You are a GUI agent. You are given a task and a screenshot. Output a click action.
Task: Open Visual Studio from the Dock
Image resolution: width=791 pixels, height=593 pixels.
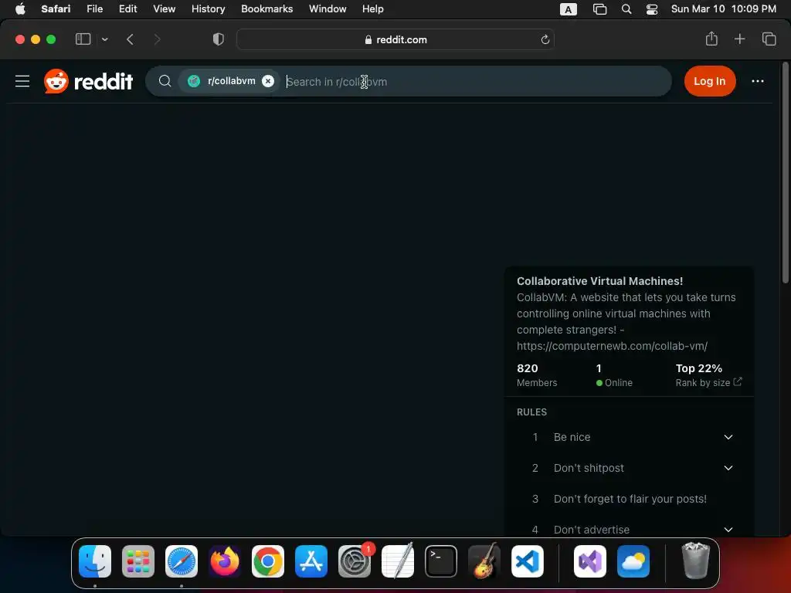coord(589,561)
